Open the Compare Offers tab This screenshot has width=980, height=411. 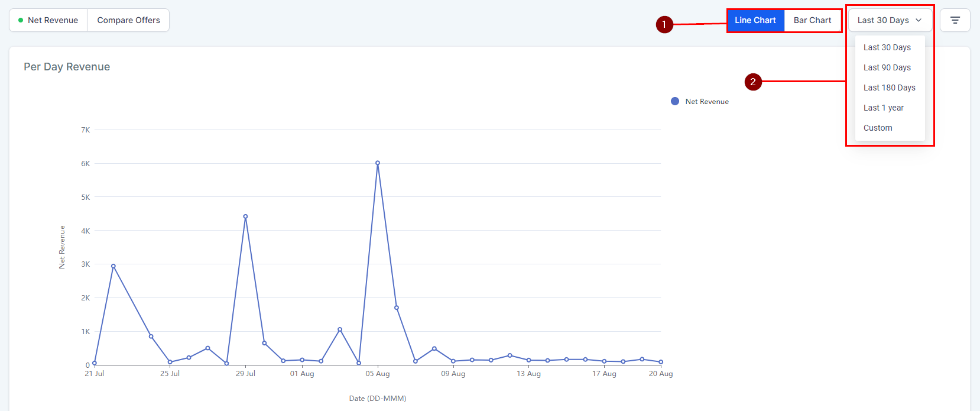click(x=128, y=20)
